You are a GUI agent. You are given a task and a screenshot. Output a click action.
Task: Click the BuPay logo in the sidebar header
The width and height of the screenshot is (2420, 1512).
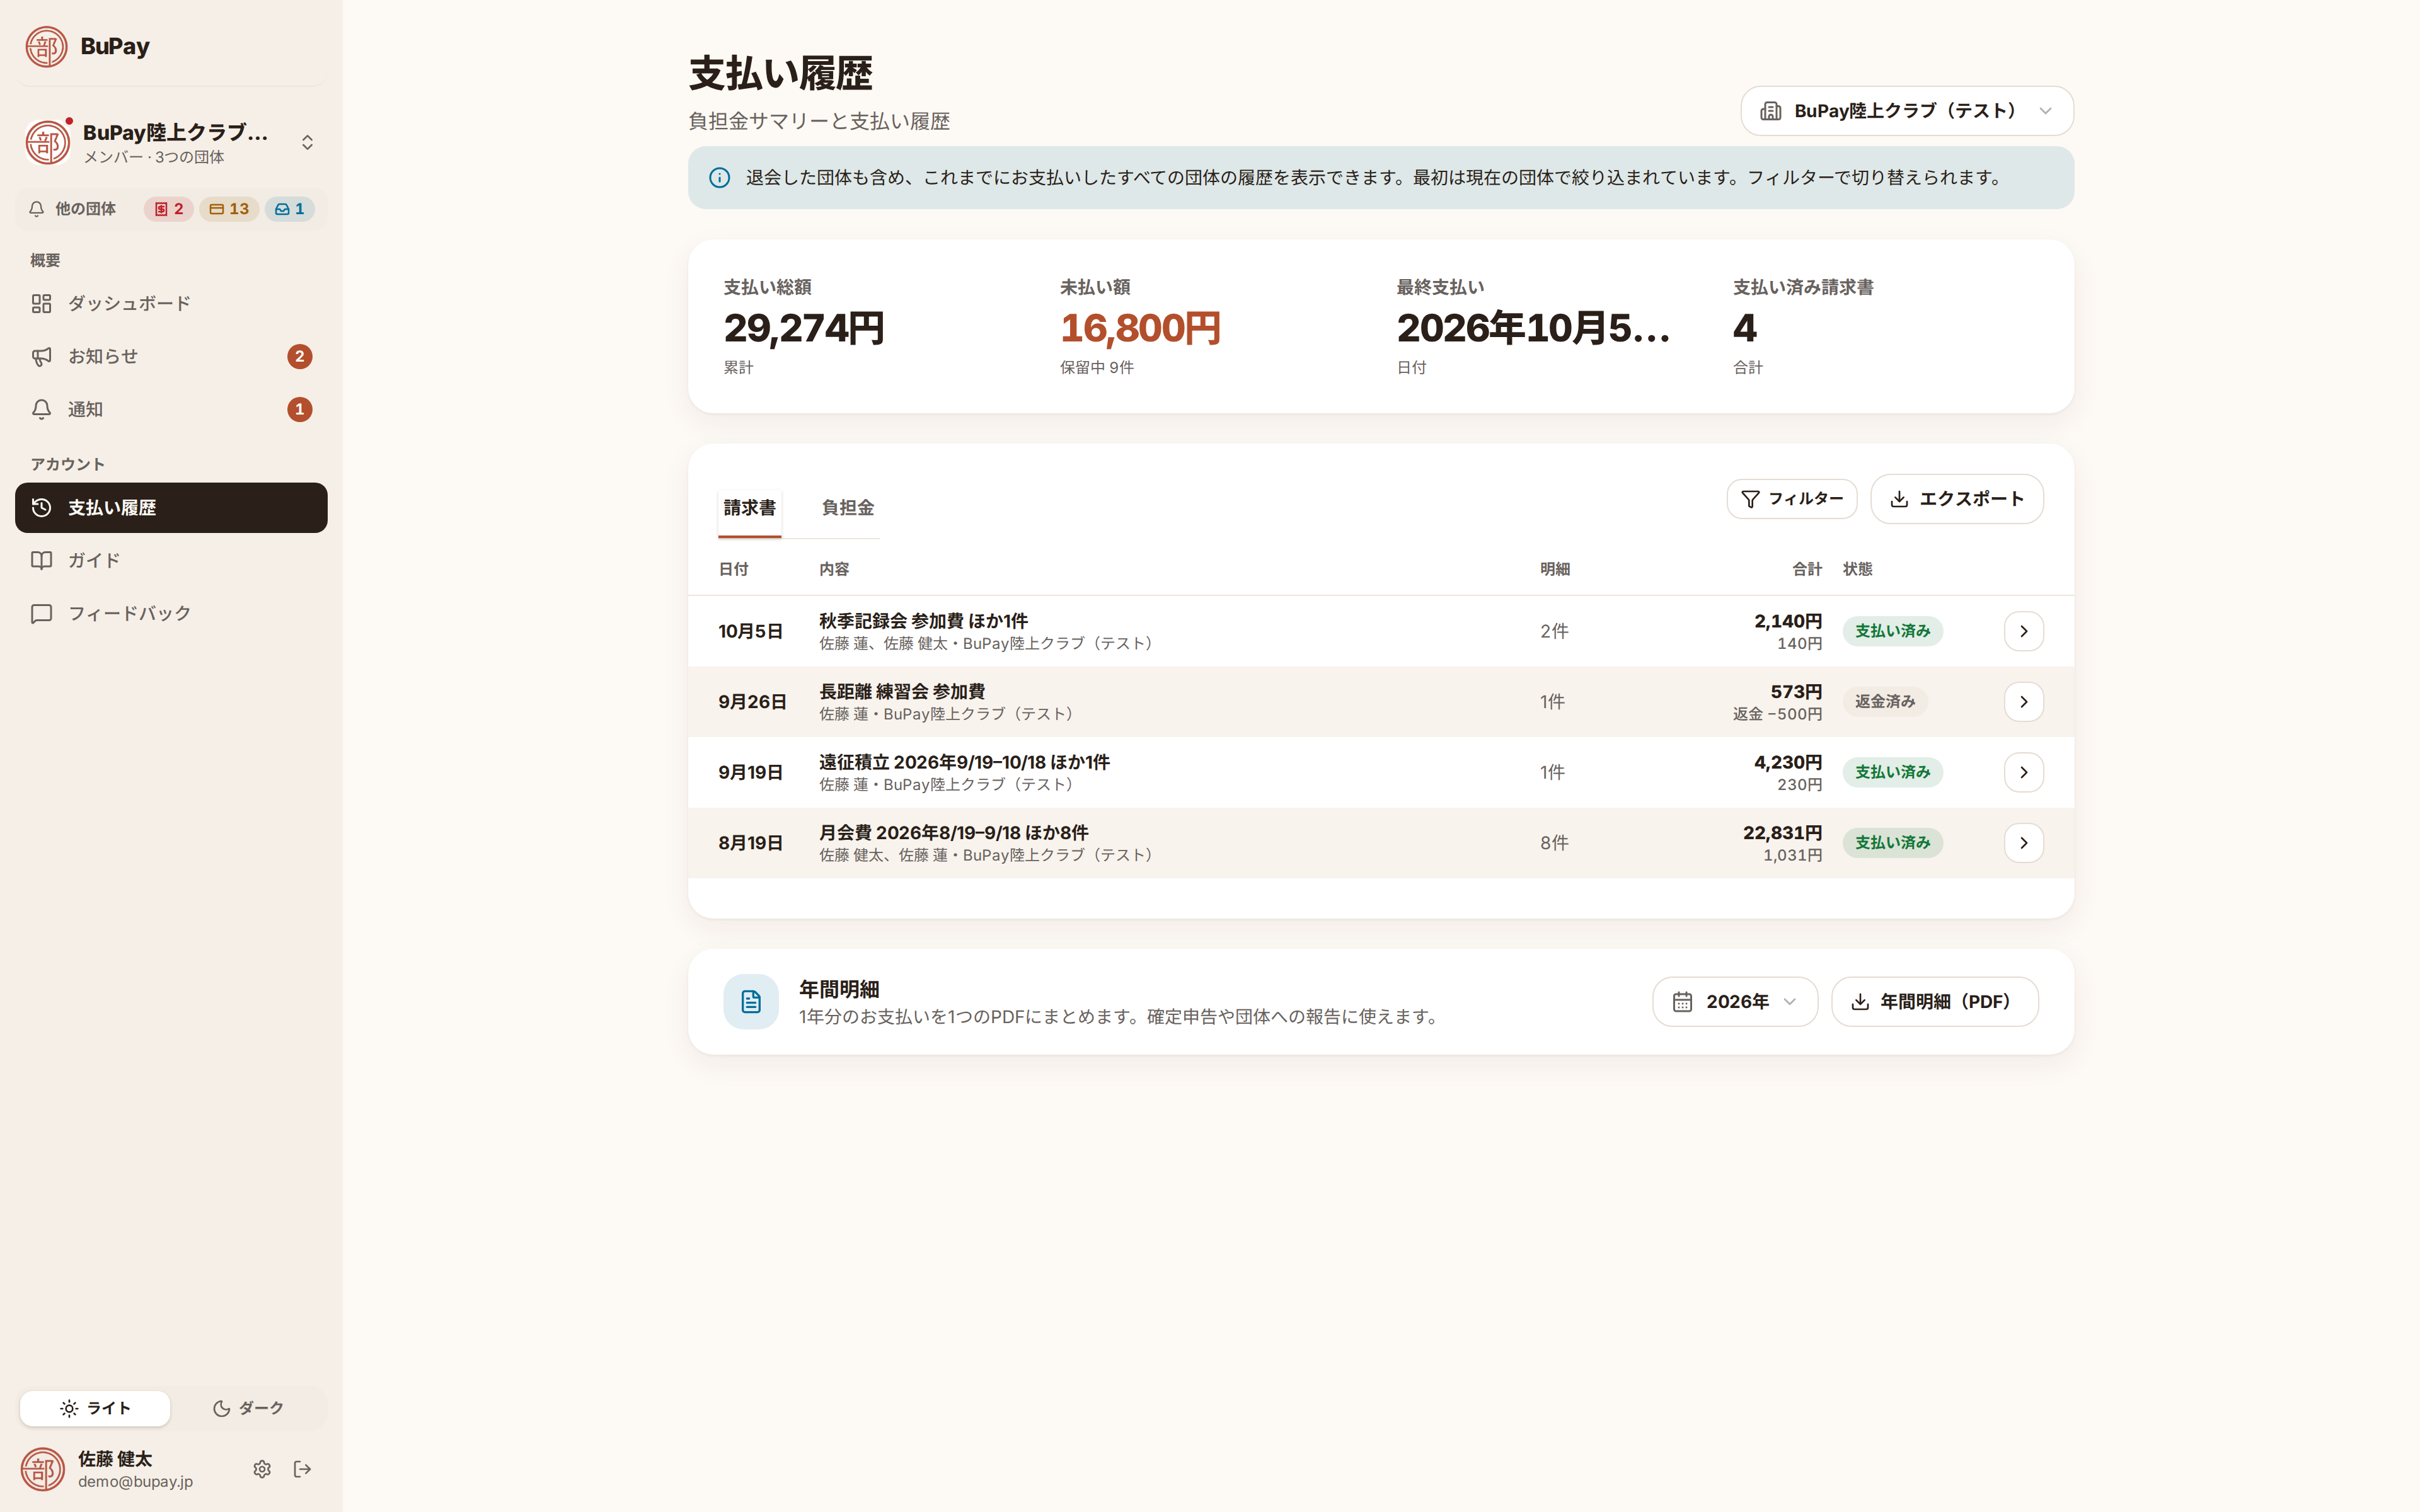coord(46,46)
